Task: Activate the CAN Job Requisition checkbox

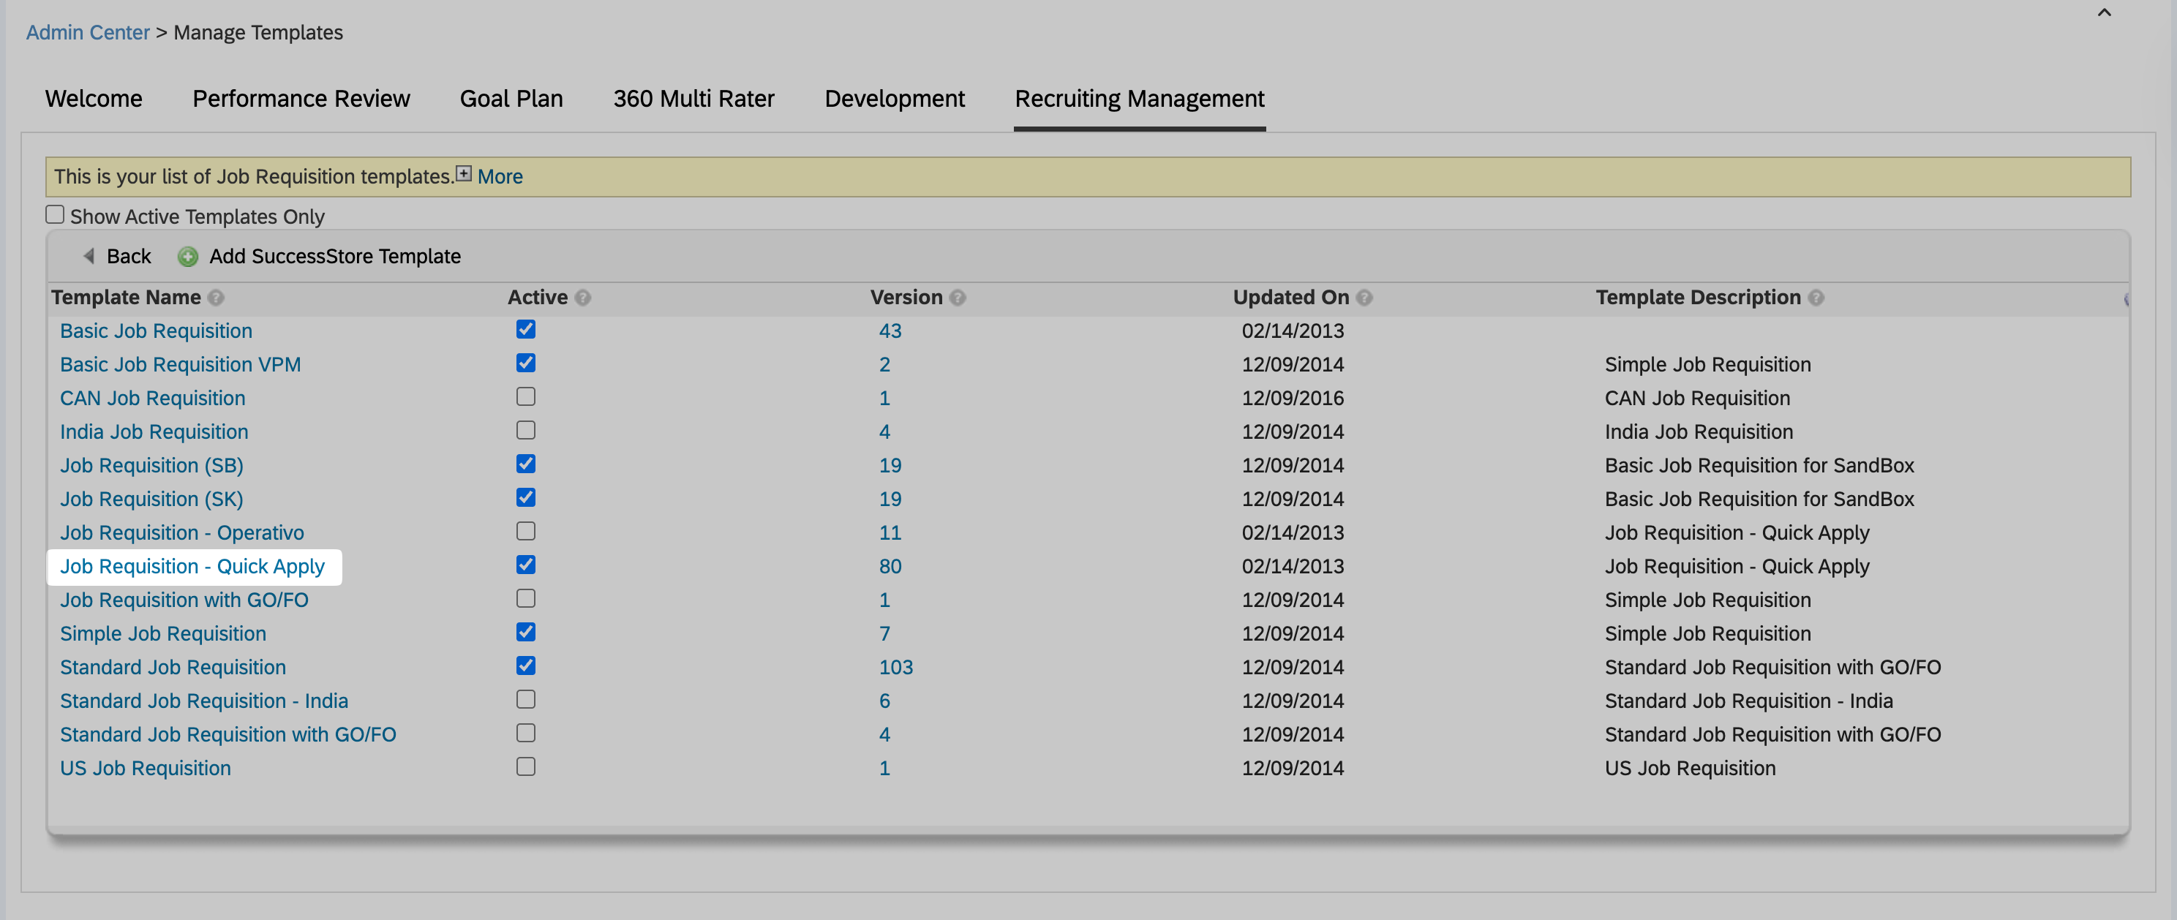Action: 526,396
